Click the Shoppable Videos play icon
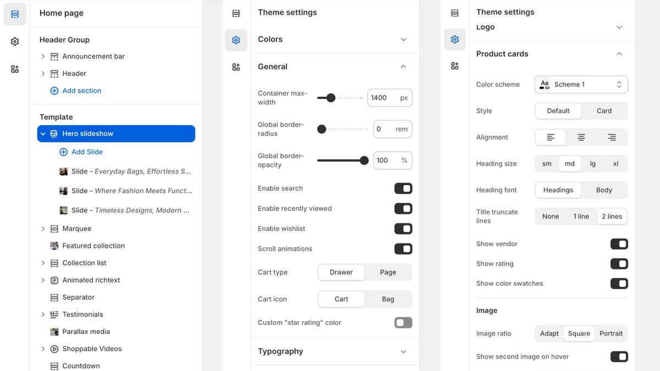 tap(54, 348)
